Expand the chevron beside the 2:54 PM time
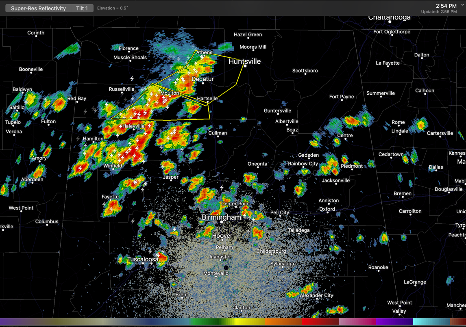Viewport: 466px width, 327px height. 463,6
